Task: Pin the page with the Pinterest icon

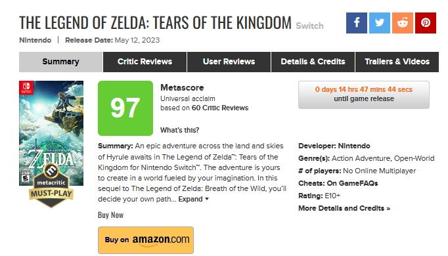Action: [426, 23]
